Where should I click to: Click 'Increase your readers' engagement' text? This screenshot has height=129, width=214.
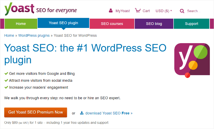(39, 87)
